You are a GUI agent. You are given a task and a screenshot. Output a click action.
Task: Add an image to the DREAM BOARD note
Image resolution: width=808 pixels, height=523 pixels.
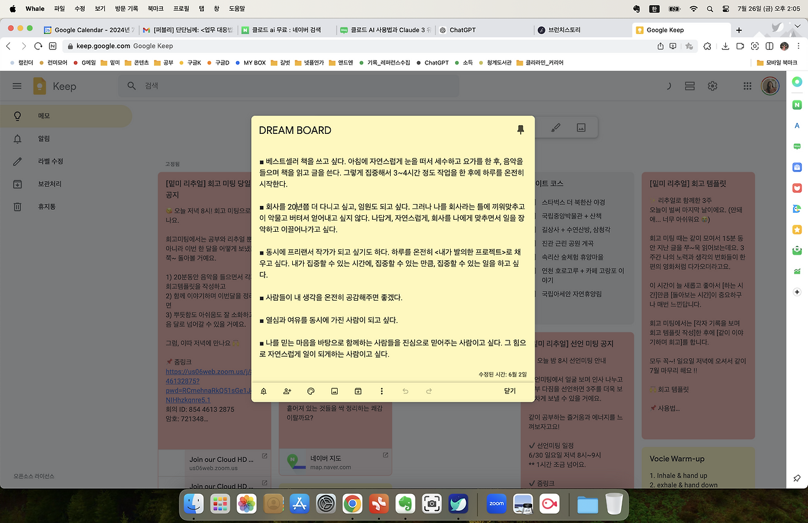[x=335, y=391]
